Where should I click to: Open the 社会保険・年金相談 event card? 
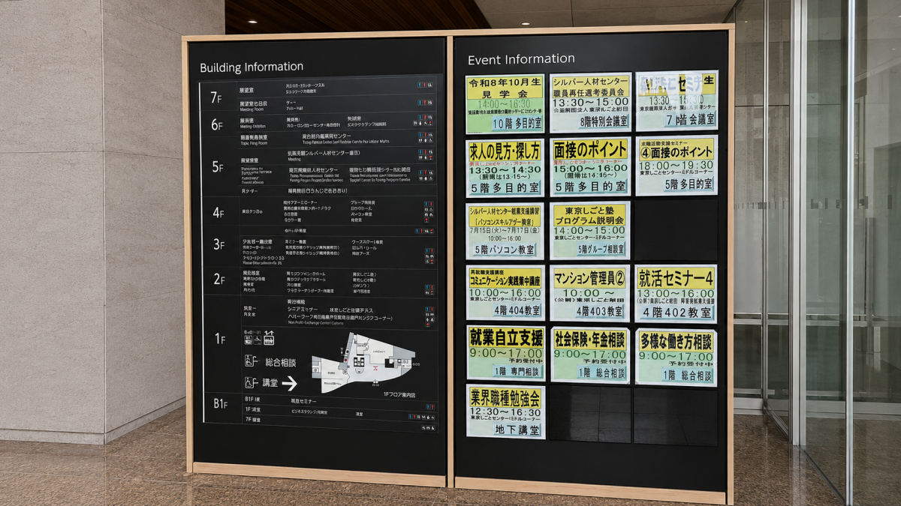point(590,355)
